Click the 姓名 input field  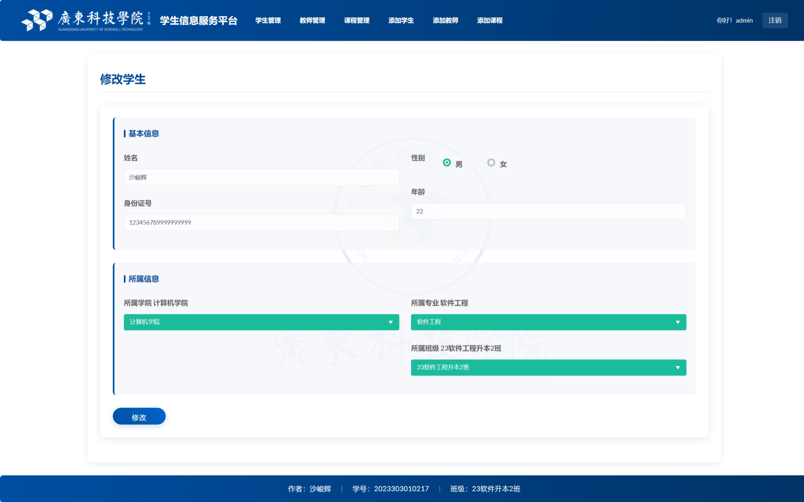(261, 177)
